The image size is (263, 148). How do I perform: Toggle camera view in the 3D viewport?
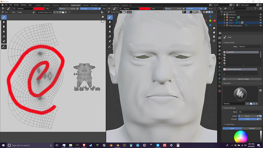214,37
